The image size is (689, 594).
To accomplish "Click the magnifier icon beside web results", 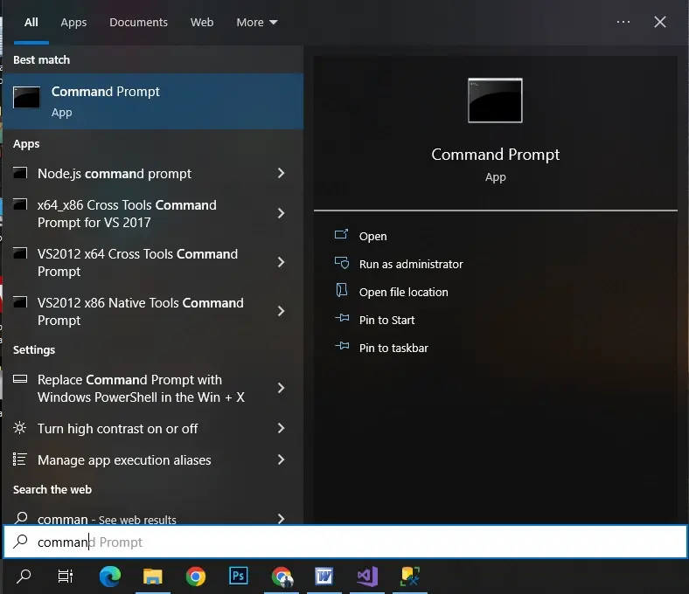I will tap(21, 518).
